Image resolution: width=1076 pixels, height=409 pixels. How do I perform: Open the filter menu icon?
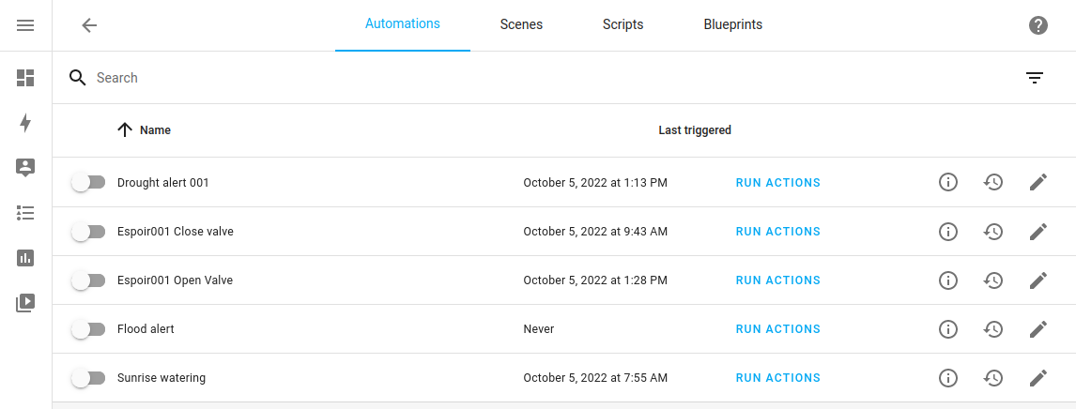click(1034, 78)
